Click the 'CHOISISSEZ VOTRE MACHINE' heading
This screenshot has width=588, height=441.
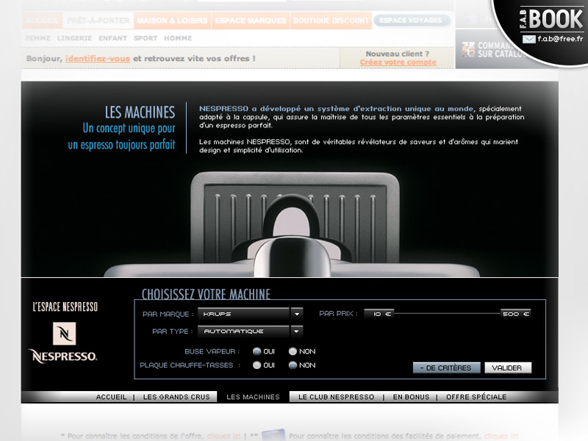coord(206,294)
